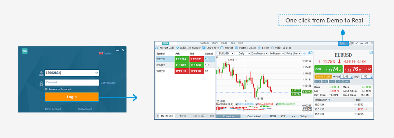
Task: Toggle the MACD histogram checkbox
Action: tap(276, 104)
